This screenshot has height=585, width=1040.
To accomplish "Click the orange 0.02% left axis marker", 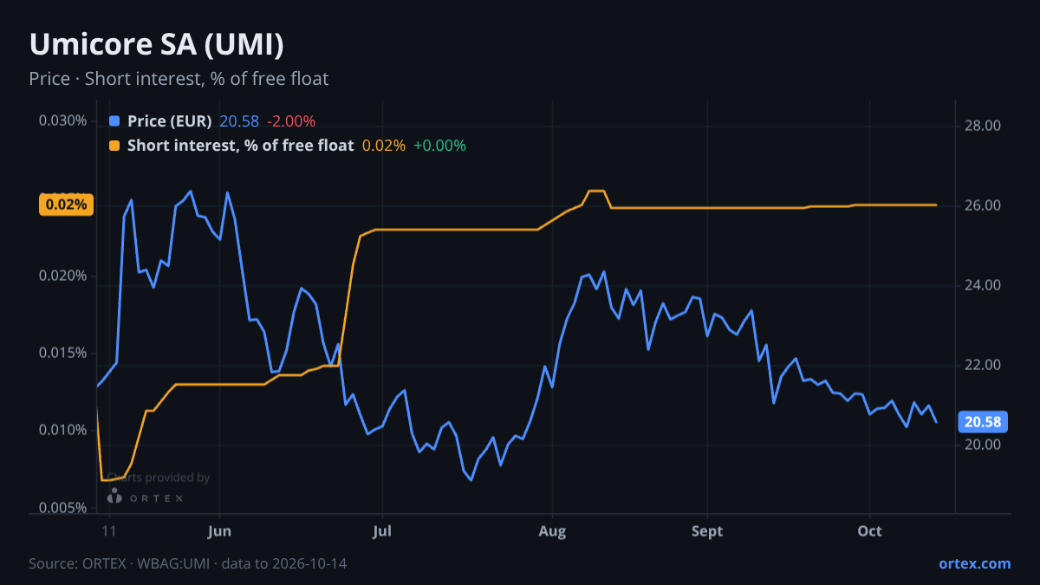I will 67,205.
